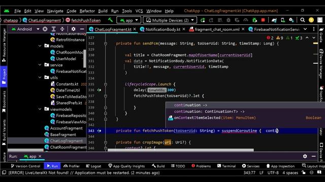
Task: Click the editor horizontal scrollbar
Action: [x=181, y=150]
